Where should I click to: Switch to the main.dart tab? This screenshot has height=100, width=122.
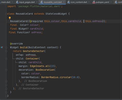(6, 2)
